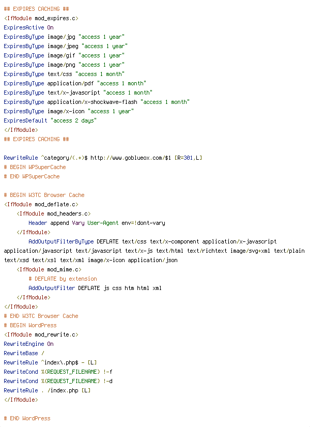The height and width of the screenshot is (427, 310).
Task: Click the text/css "access 1 month" value
Action: click(100, 74)
